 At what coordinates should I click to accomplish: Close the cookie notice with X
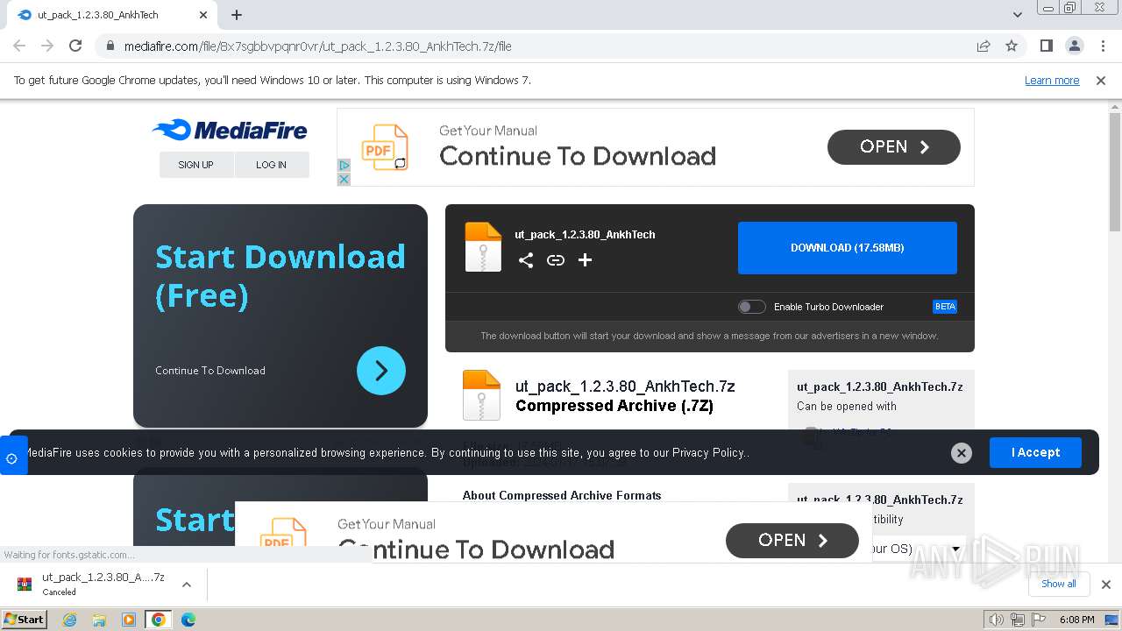click(x=962, y=453)
